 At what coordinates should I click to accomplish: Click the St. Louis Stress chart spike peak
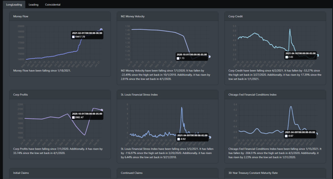pyautogui.click(x=181, y=108)
